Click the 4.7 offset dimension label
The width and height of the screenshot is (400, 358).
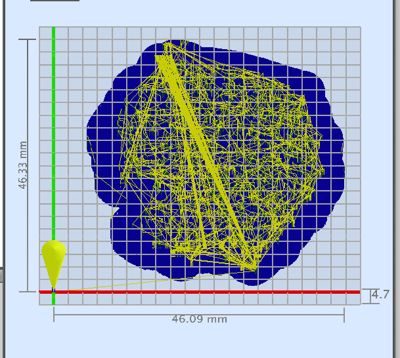pyautogui.click(x=380, y=295)
